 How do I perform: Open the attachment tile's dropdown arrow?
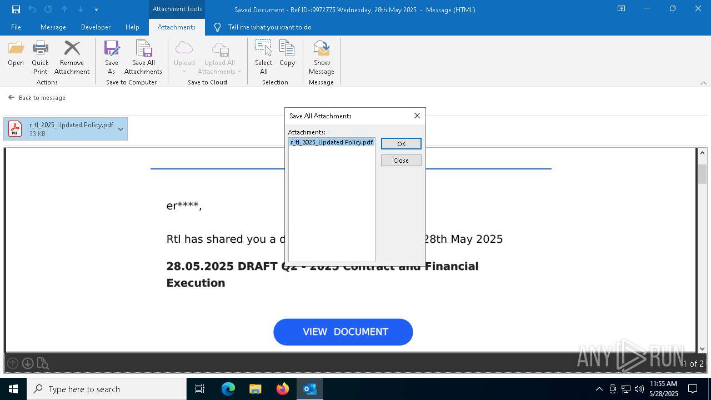tap(121, 129)
